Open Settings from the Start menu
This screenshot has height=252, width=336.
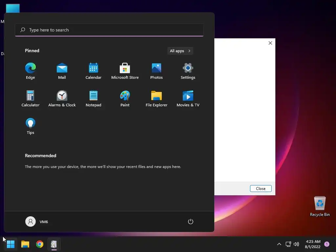[x=188, y=71]
